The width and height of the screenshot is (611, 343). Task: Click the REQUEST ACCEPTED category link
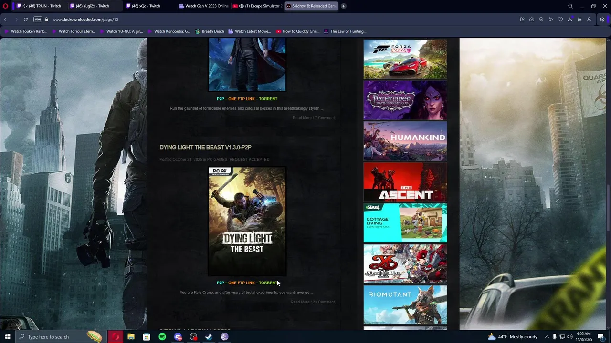pos(250,159)
